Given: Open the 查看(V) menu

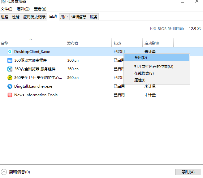Looking at the screenshot, I should 40,9.
